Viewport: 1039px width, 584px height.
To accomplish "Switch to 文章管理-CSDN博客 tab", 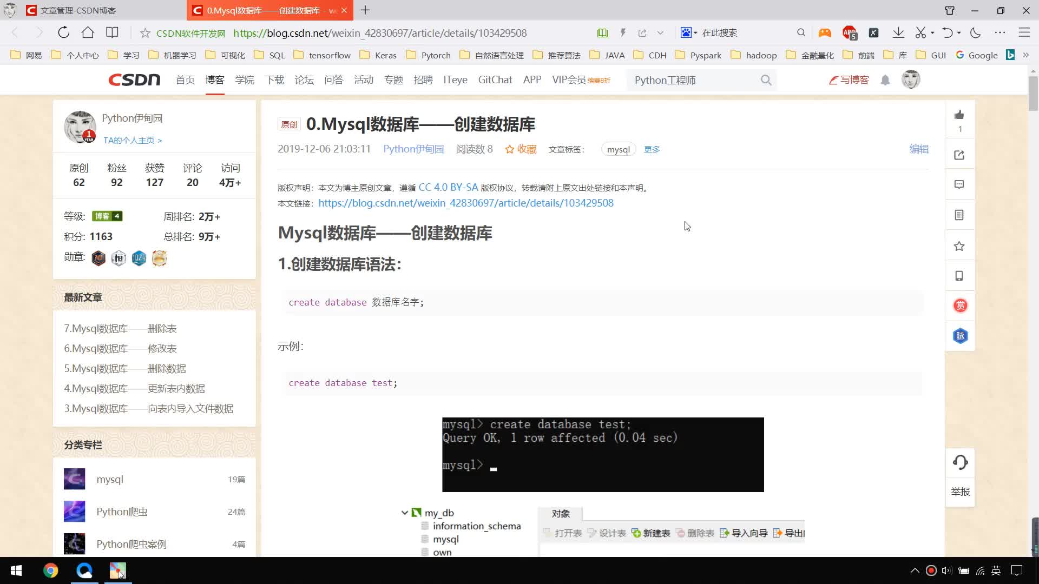I will click(x=78, y=10).
